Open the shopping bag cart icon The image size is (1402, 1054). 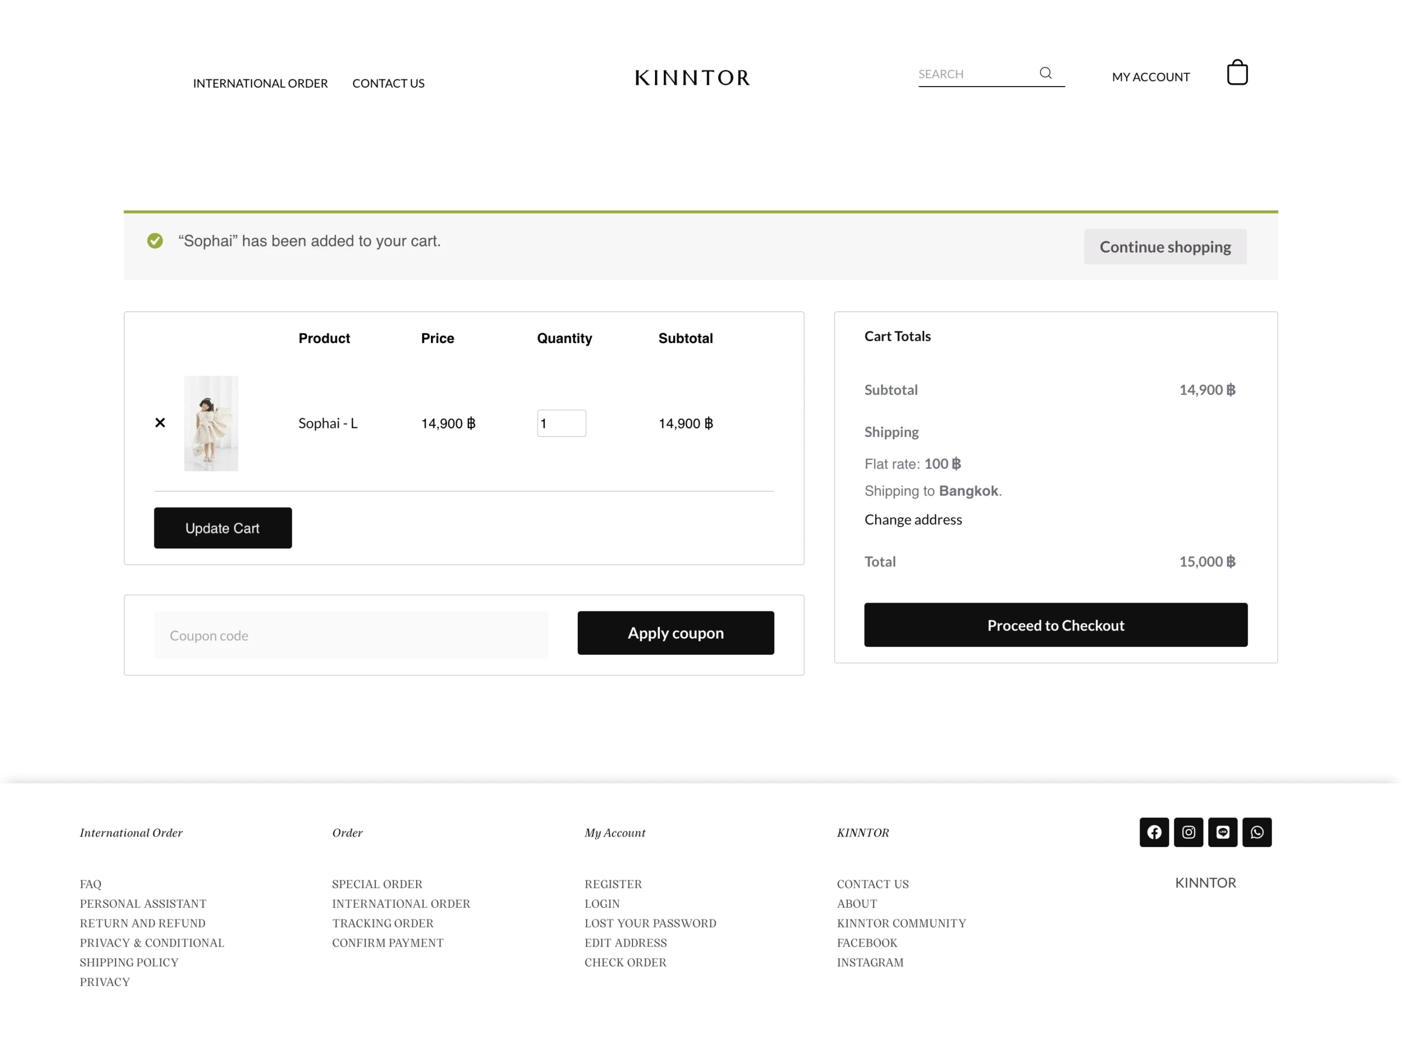[x=1237, y=72]
